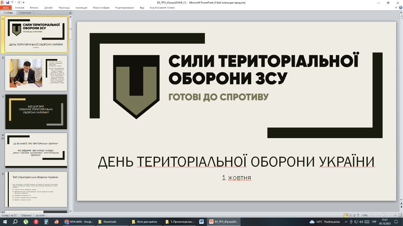Click the 119% zoom level button
The image size is (403, 226).
365,215
